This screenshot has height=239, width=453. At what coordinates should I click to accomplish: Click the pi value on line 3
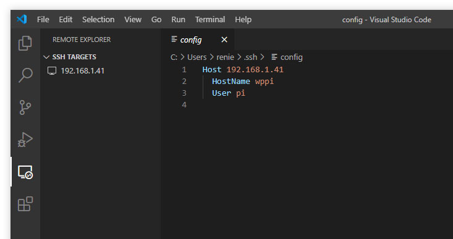point(240,93)
